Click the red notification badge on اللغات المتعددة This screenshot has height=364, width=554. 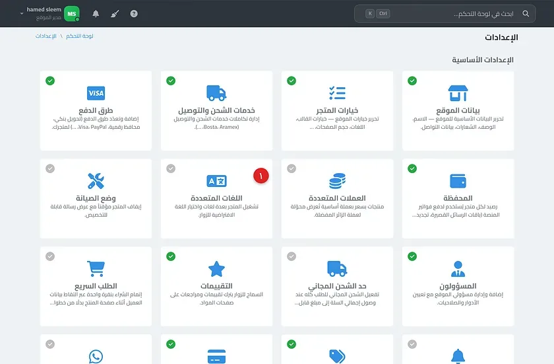point(261,176)
